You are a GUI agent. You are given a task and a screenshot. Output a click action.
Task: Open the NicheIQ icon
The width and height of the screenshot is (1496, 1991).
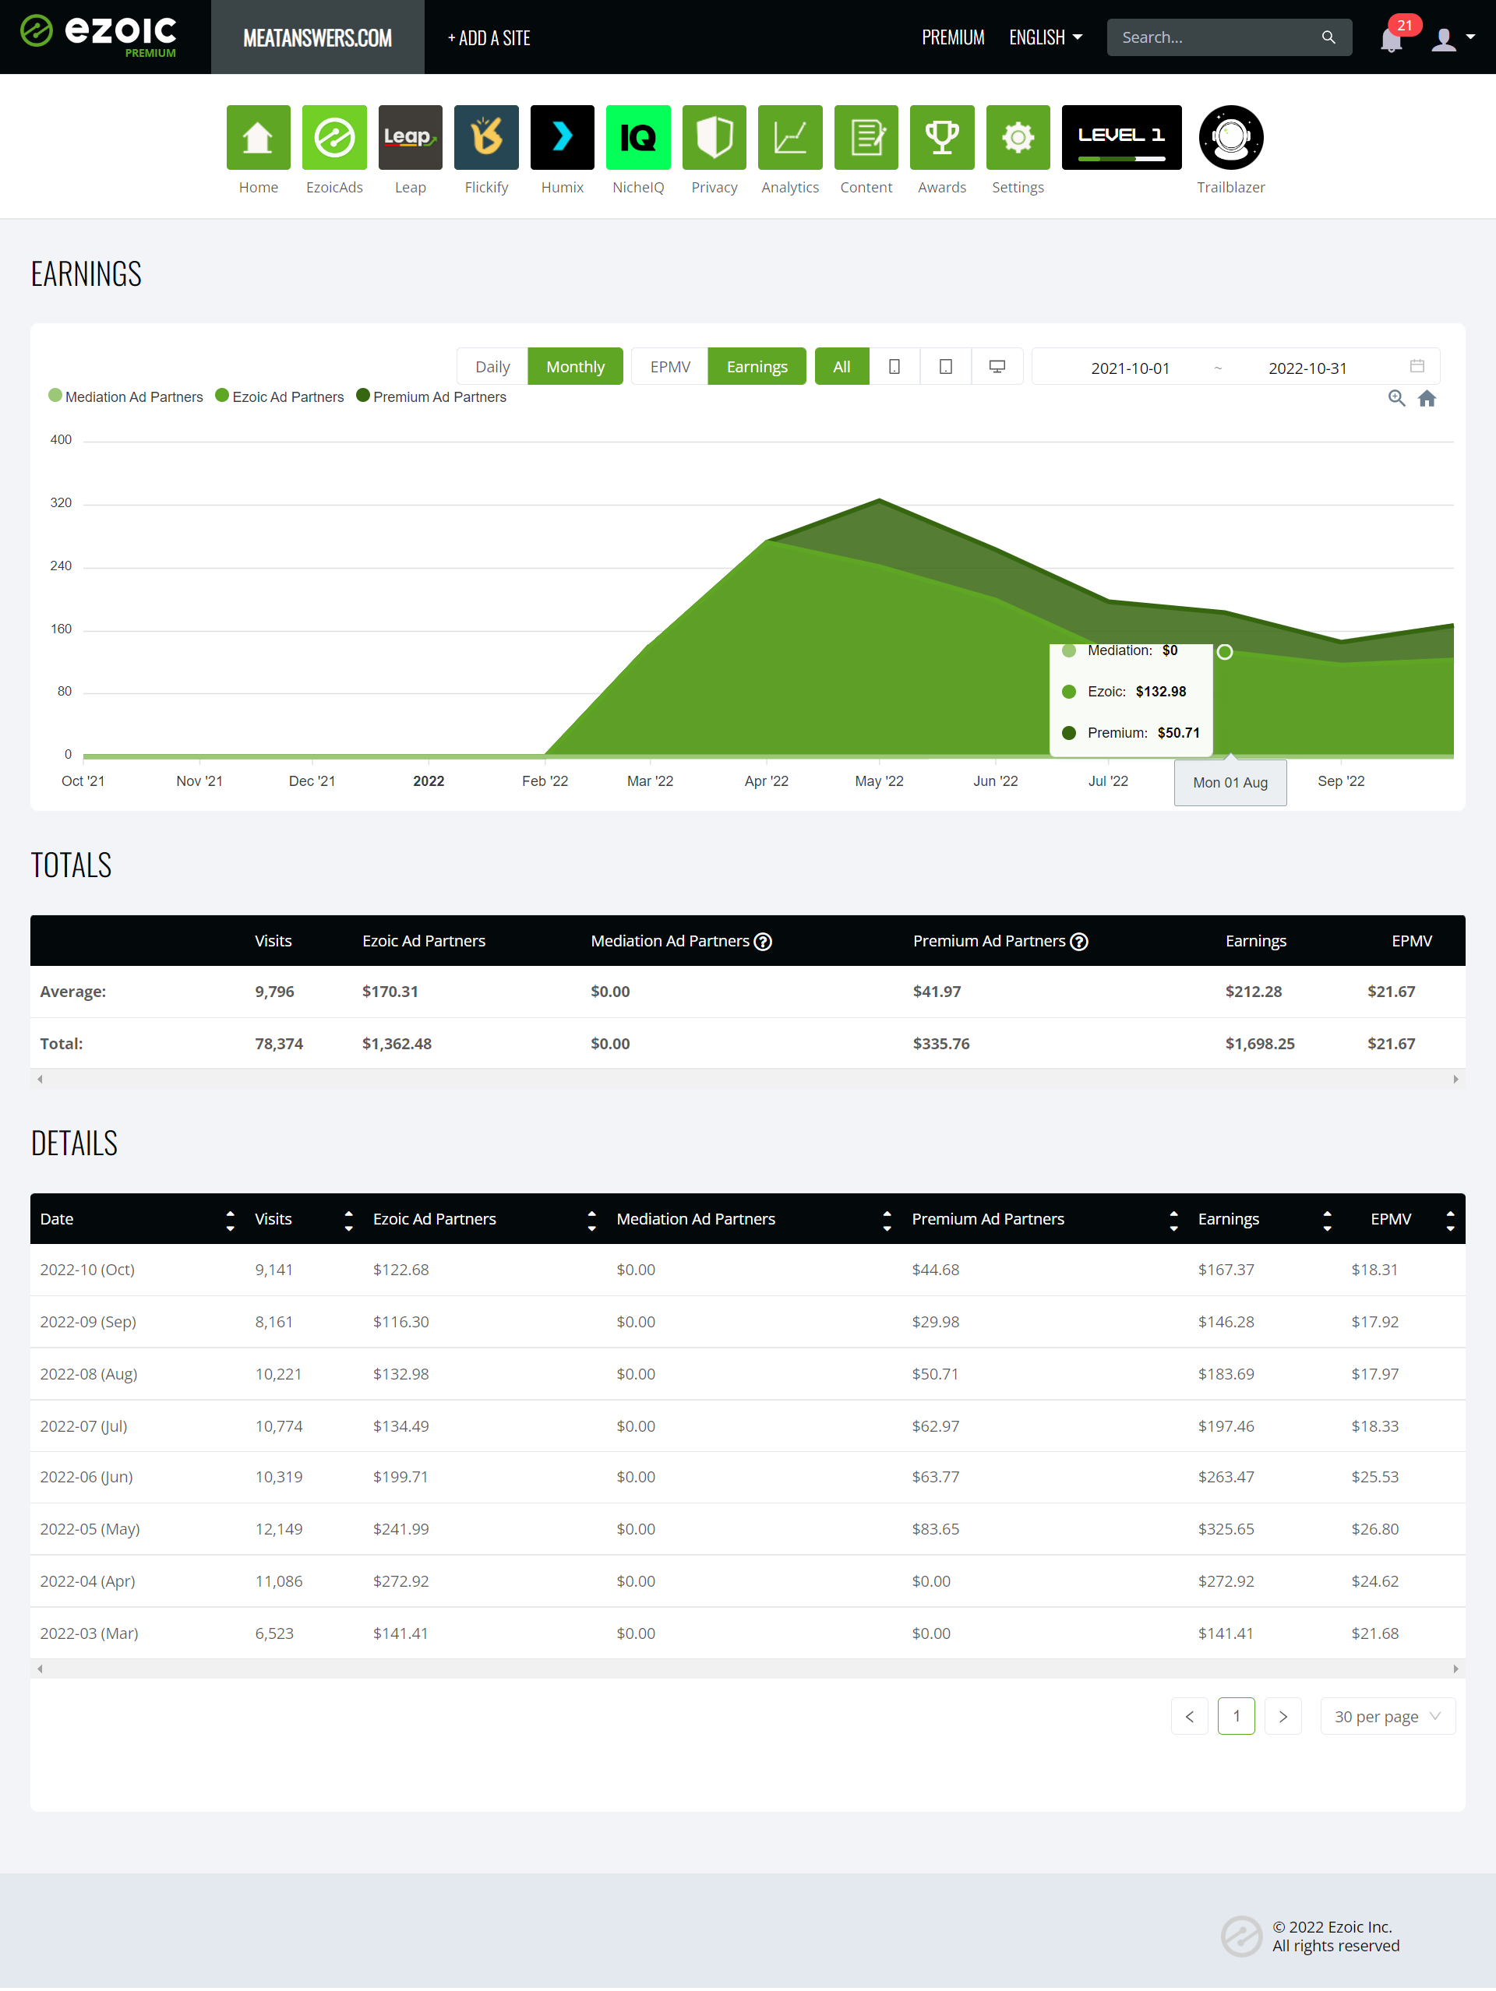(x=638, y=138)
